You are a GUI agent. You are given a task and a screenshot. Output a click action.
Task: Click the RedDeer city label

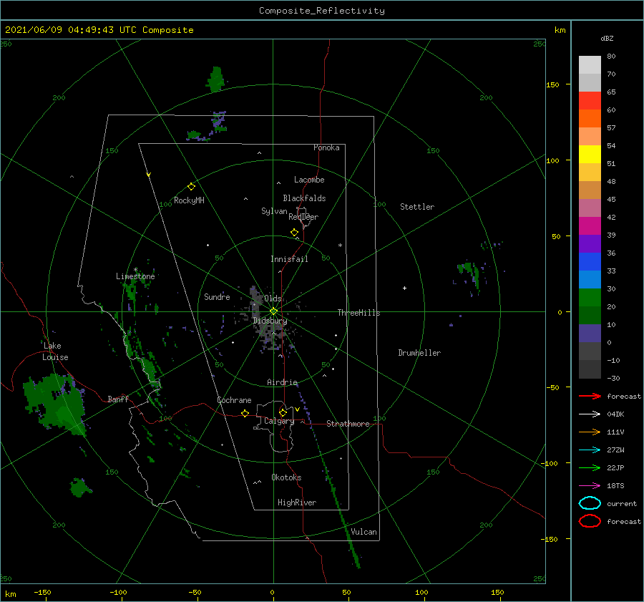pyautogui.click(x=303, y=217)
